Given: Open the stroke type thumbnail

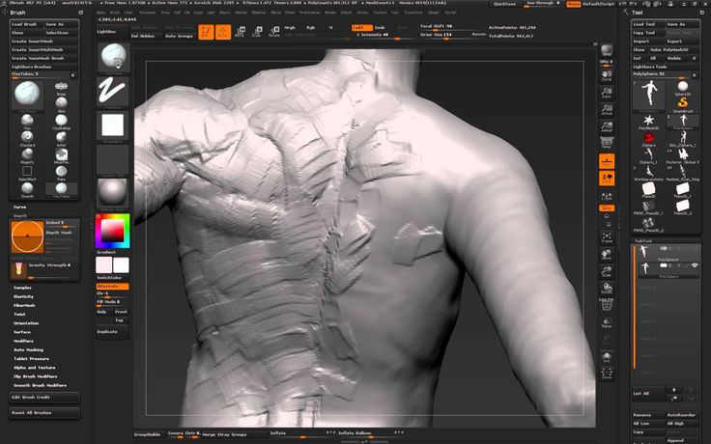Looking at the screenshot, I should click(x=113, y=92).
